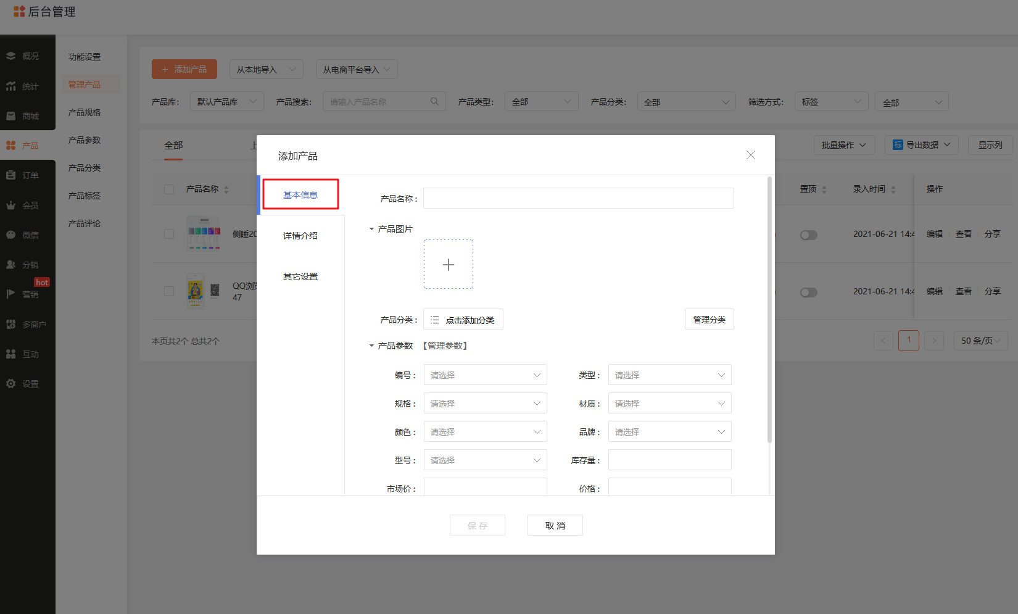Click the 添加产品 orange button
Viewport: 1018px width, 614px height.
click(x=184, y=69)
